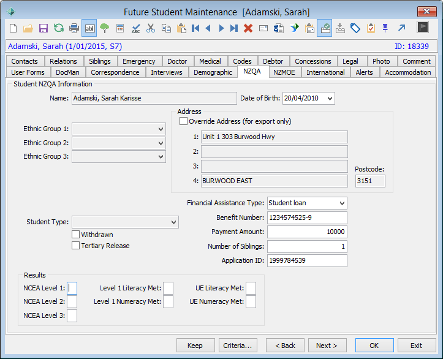Click the Cut scissors icon
The width and height of the screenshot is (443, 359).
click(151, 28)
